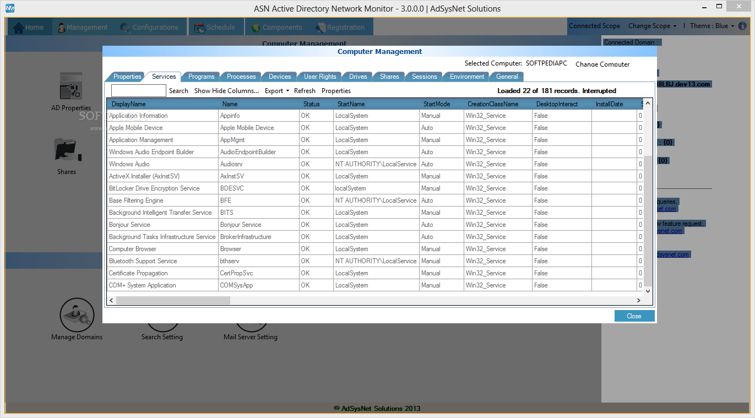
Task: Open the Registration icon
Action: coord(320,27)
